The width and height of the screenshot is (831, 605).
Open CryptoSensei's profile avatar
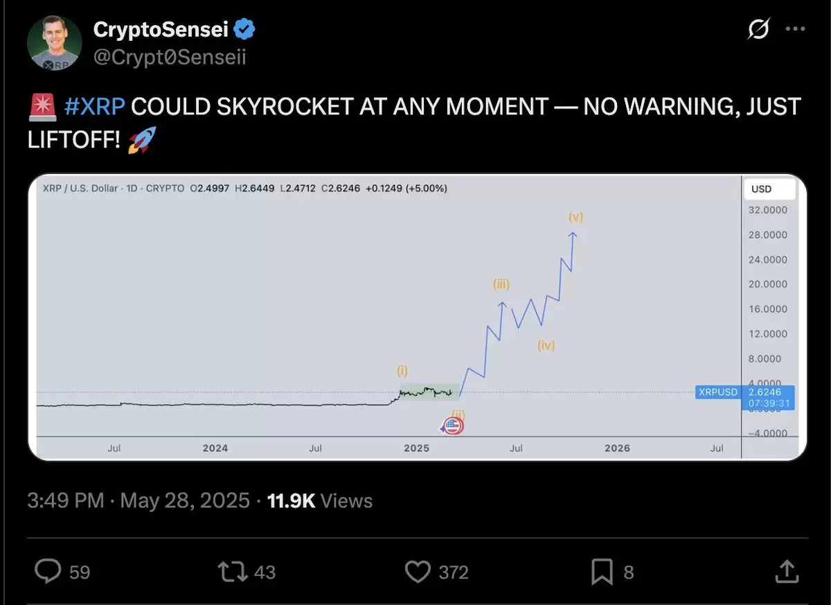tap(55, 44)
